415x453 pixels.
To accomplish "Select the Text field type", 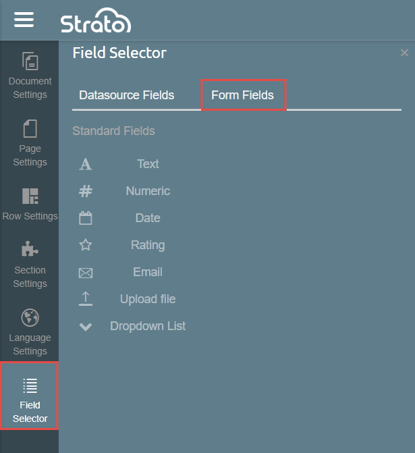I will (148, 164).
